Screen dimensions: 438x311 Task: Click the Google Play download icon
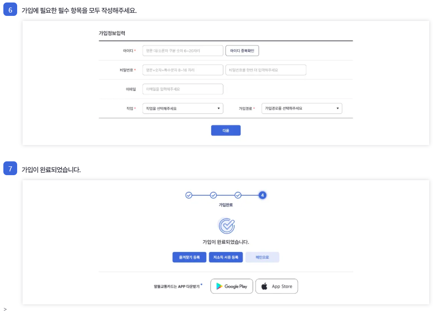[219, 286]
